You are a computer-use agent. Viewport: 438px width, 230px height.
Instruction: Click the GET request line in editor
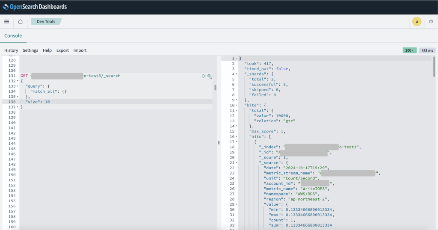pos(71,76)
